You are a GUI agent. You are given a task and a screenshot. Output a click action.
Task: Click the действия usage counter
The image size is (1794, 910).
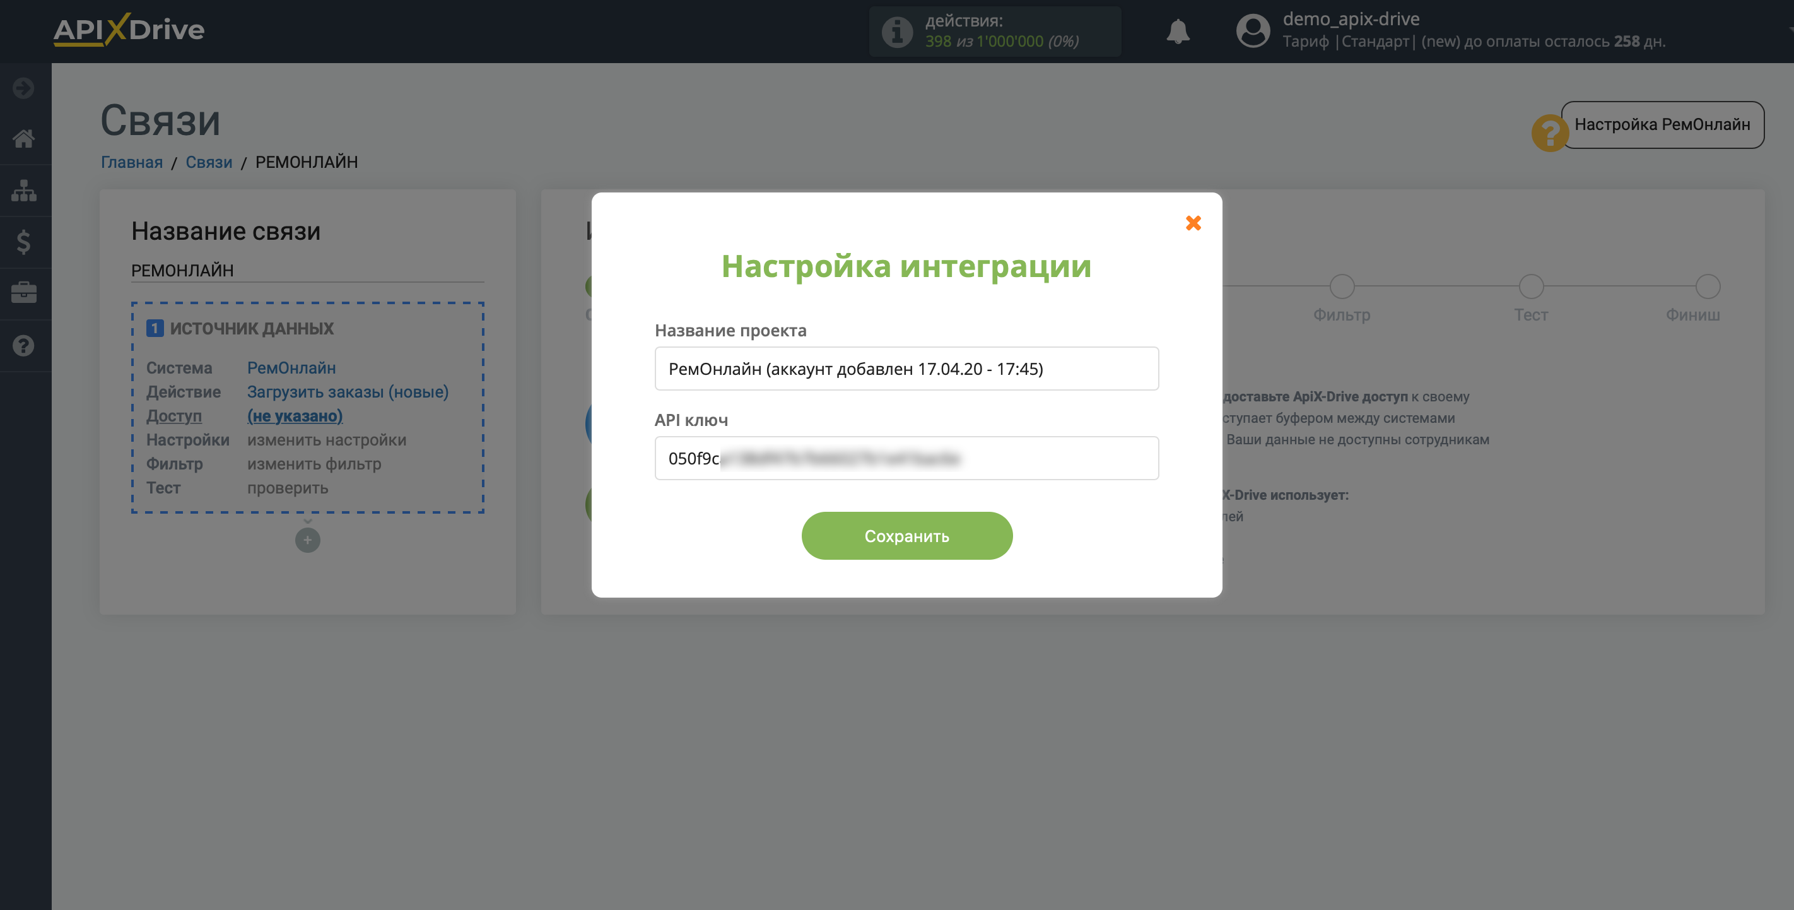coord(995,32)
